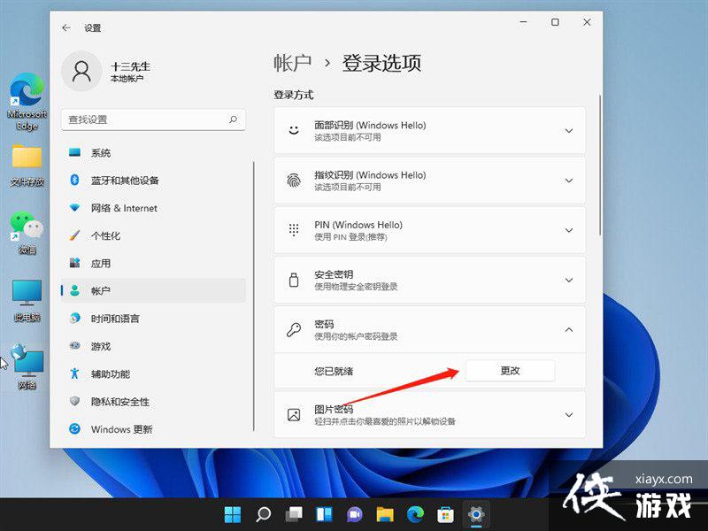
Task: Click the password key icon
Action: pos(293,330)
